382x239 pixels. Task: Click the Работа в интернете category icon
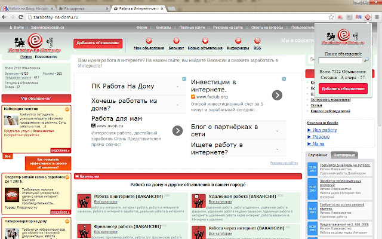pos(84,201)
